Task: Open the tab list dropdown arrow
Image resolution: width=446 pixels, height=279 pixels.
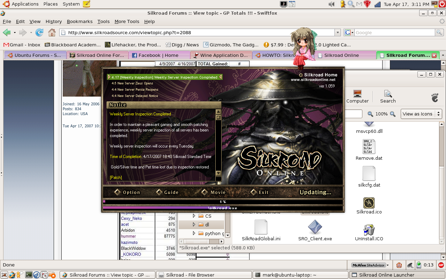Action: click(443, 55)
